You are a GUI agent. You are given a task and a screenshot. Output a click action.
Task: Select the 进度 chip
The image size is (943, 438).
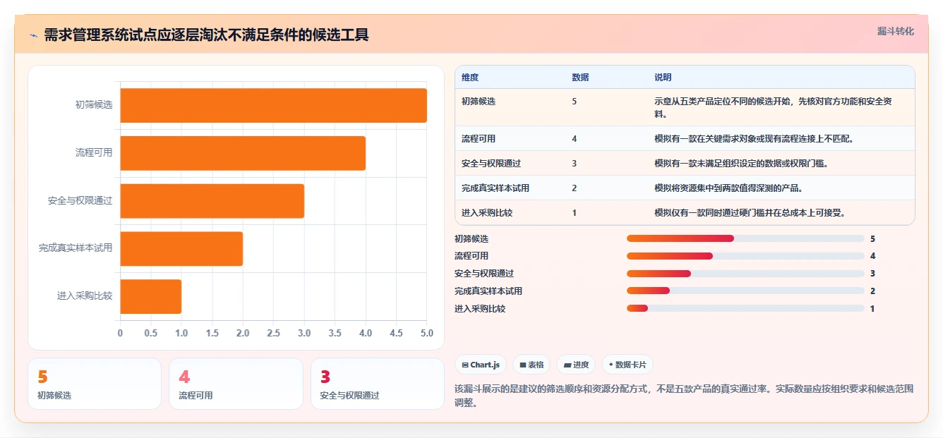coord(576,365)
